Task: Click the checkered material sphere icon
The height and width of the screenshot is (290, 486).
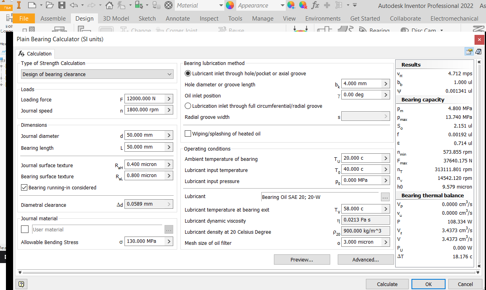Action: pos(168,5)
